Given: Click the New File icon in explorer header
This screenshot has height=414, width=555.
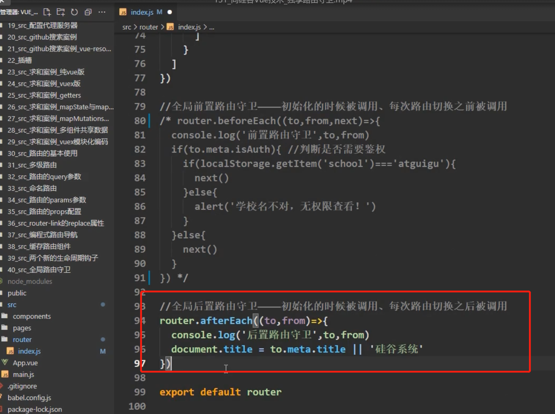Looking at the screenshot, I should pos(47,12).
